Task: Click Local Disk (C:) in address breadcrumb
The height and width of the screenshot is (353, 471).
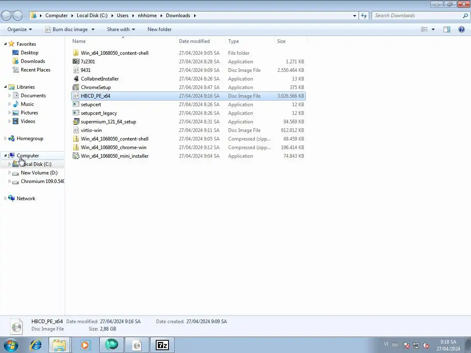Action: [92, 16]
